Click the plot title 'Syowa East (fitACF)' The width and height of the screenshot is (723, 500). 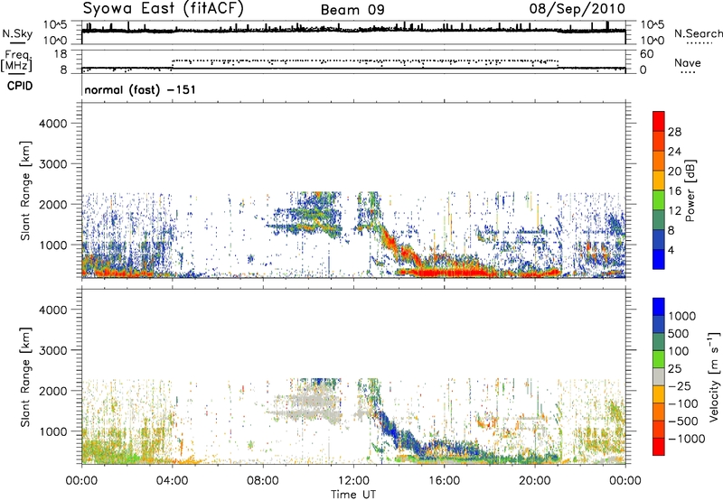tap(164, 9)
